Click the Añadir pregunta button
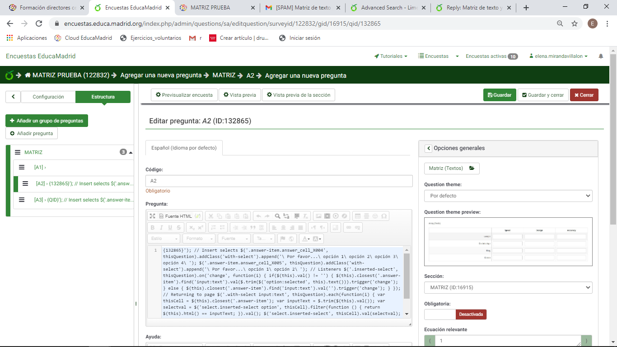617x347 pixels. click(32, 133)
